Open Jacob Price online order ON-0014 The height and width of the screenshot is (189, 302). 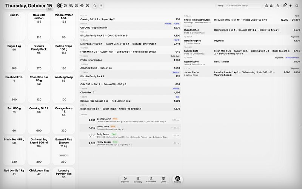(130, 128)
